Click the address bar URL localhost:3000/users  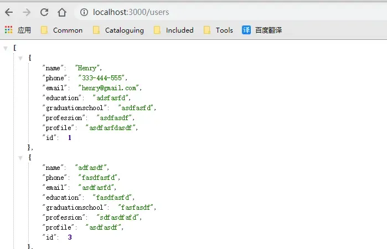(131, 12)
